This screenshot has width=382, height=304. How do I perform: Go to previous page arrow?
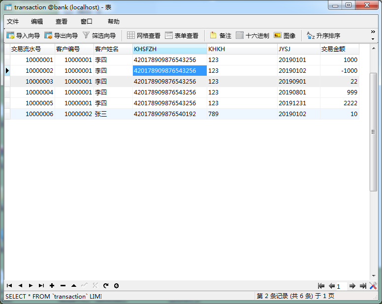click(x=332, y=286)
